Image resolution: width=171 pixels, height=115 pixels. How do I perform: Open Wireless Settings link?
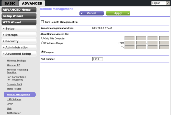click(16, 61)
